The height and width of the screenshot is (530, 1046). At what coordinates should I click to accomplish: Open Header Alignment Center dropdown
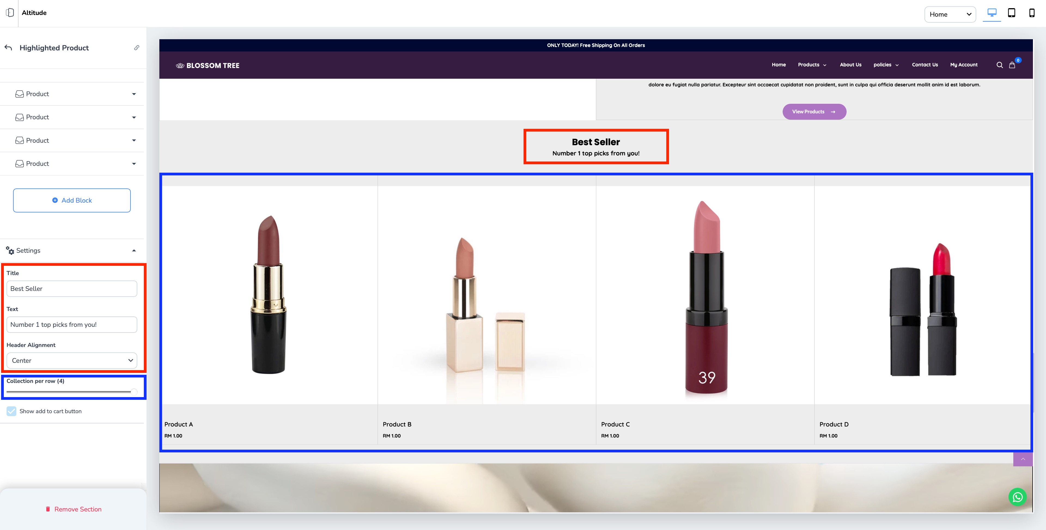pos(72,360)
